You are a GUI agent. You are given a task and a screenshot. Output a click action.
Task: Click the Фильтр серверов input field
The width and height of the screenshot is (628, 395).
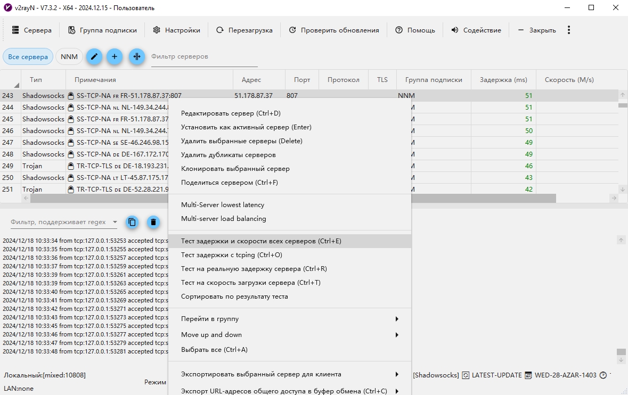tap(204, 57)
